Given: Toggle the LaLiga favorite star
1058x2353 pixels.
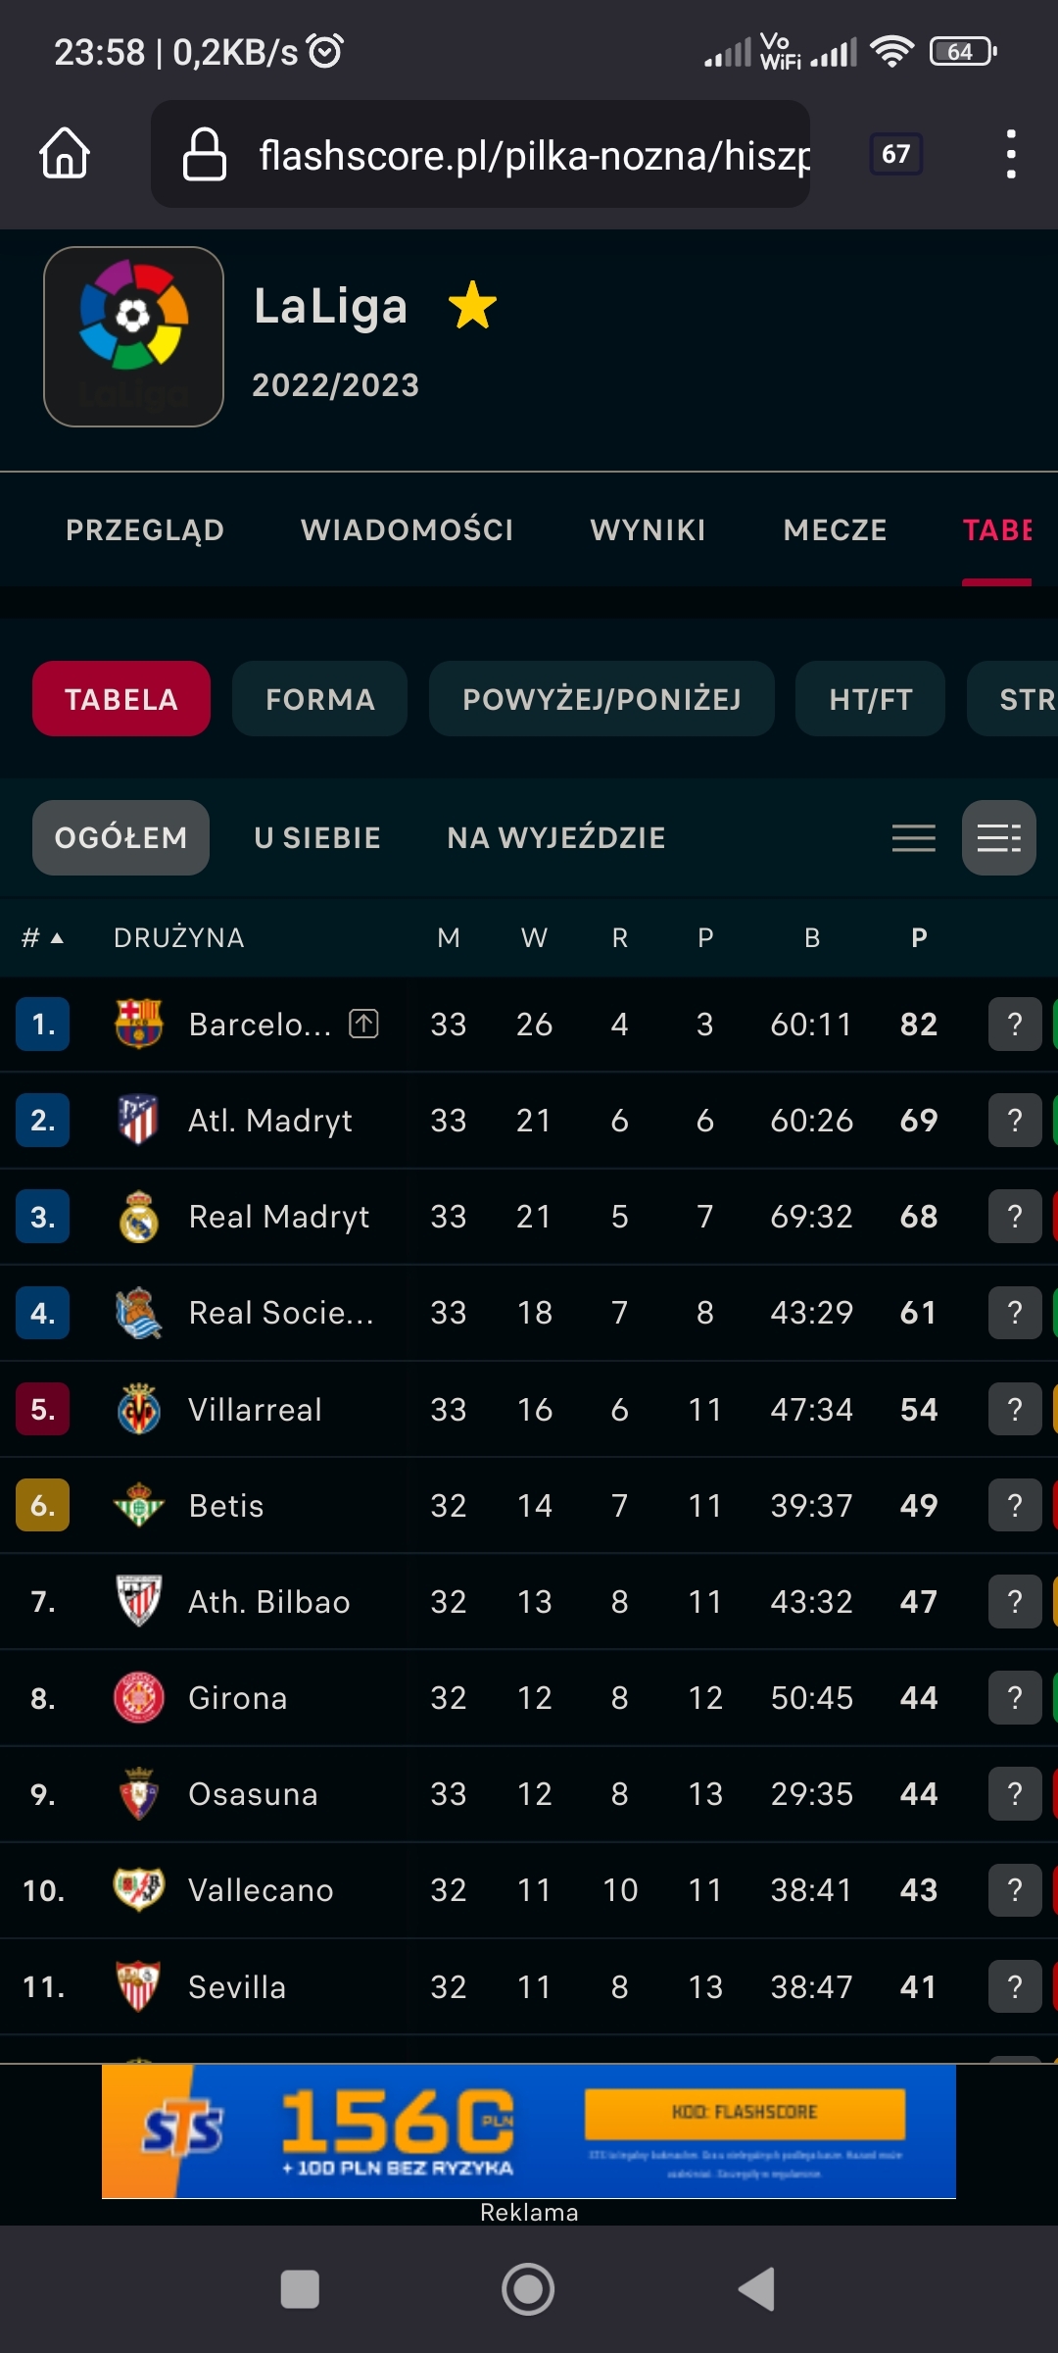Looking at the screenshot, I should pyautogui.click(x=472, y=305).
